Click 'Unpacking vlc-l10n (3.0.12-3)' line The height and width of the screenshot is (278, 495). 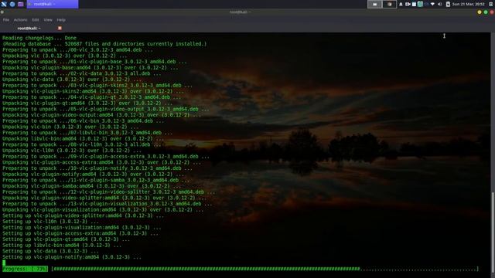tap(72, 151)
